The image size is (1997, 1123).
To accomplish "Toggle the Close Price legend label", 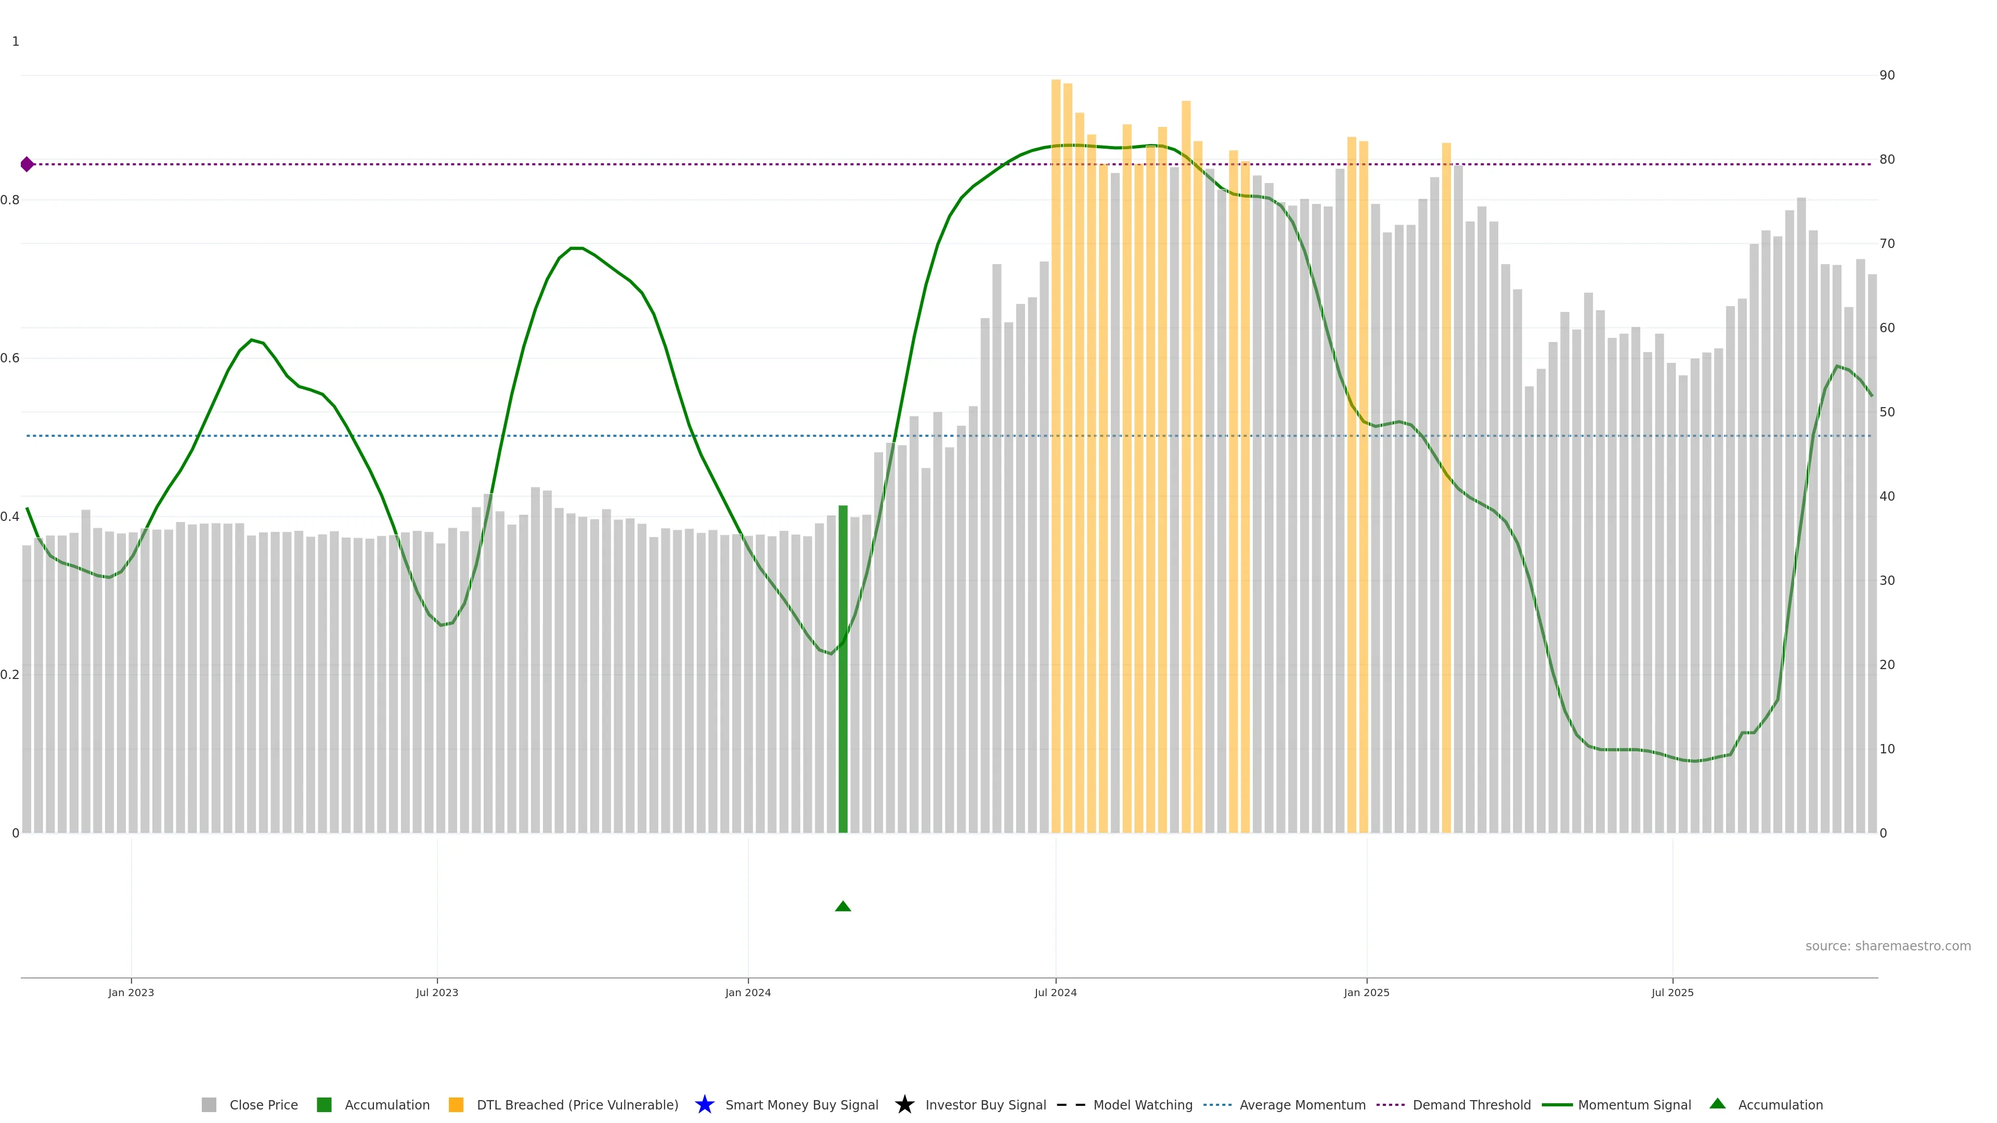I will click(264, 1104).
